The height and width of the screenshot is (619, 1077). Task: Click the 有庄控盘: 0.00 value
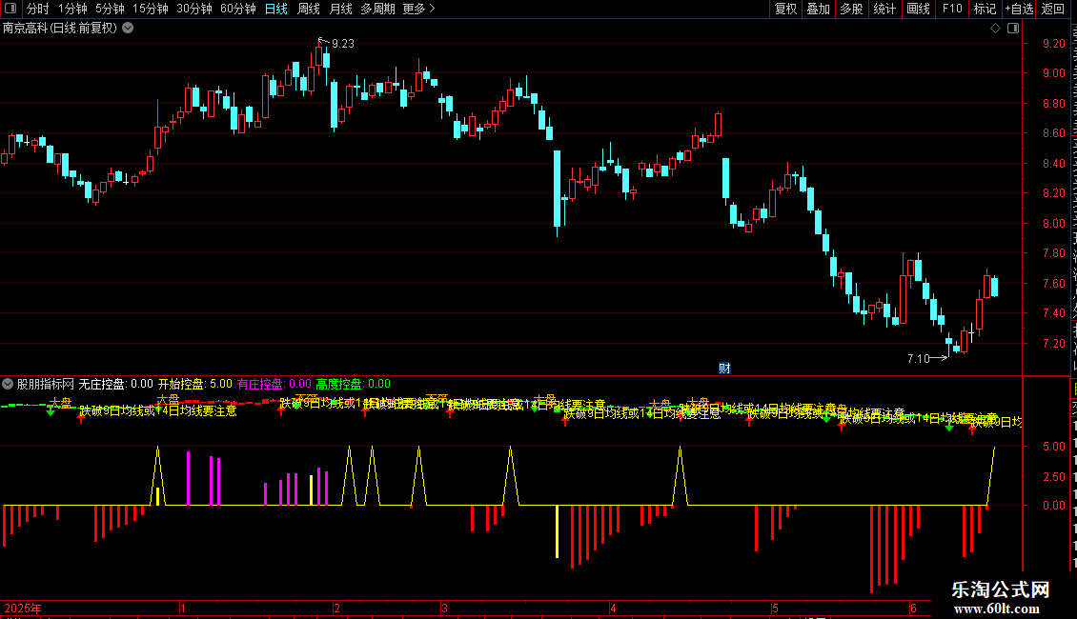(x=274, y=384)
